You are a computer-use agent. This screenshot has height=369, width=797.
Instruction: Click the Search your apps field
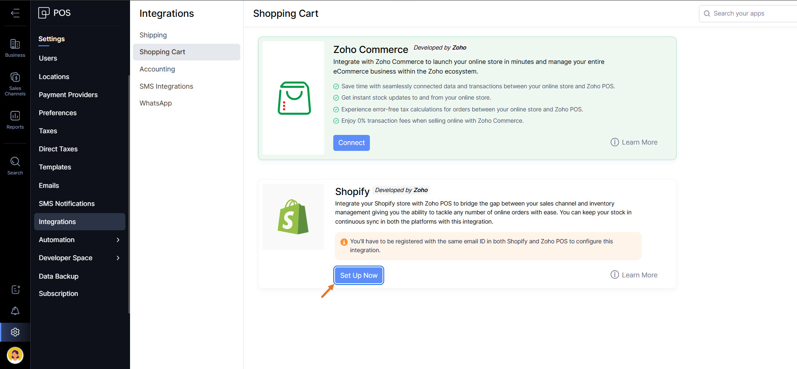749,13
